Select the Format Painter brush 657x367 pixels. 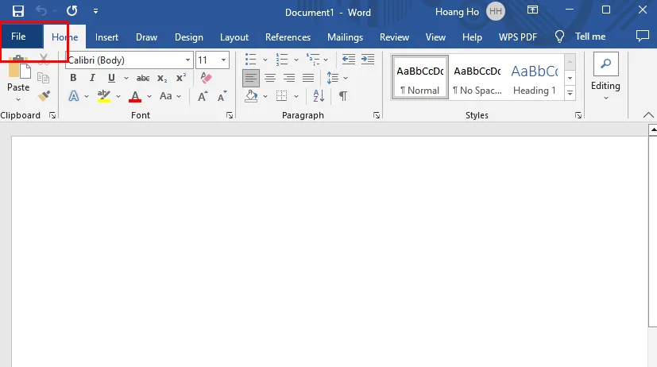(x=44, y=96)
